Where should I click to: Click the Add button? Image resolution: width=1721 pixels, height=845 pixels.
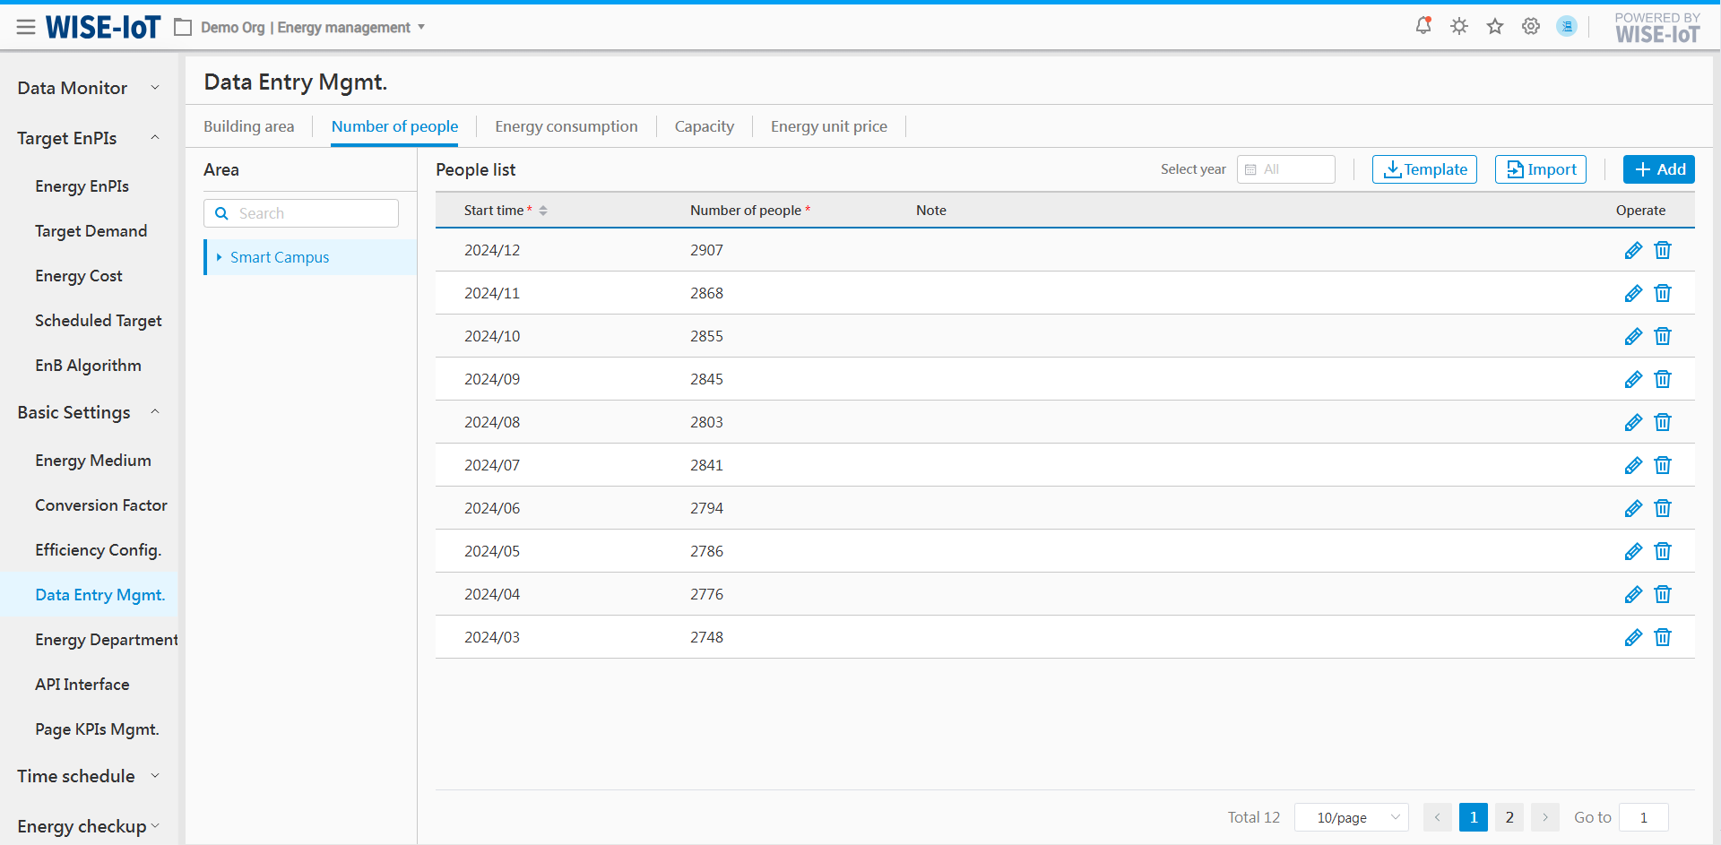coord(1658,169)
